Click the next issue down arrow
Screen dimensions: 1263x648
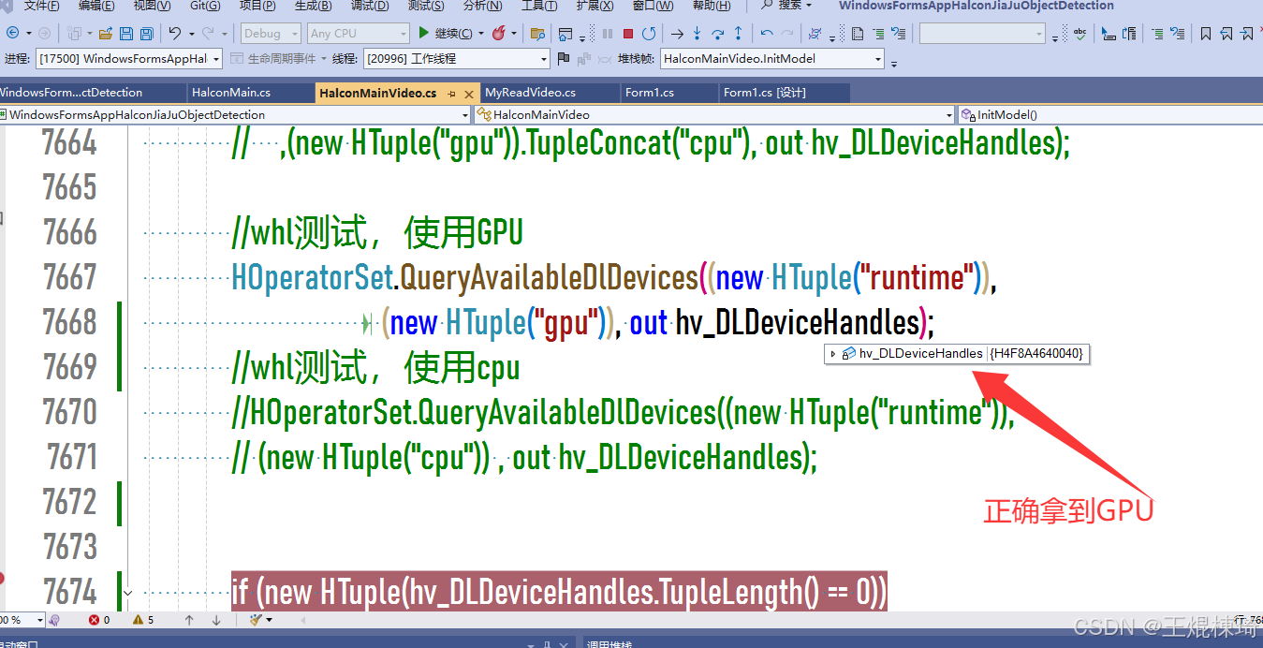(216, 620)
